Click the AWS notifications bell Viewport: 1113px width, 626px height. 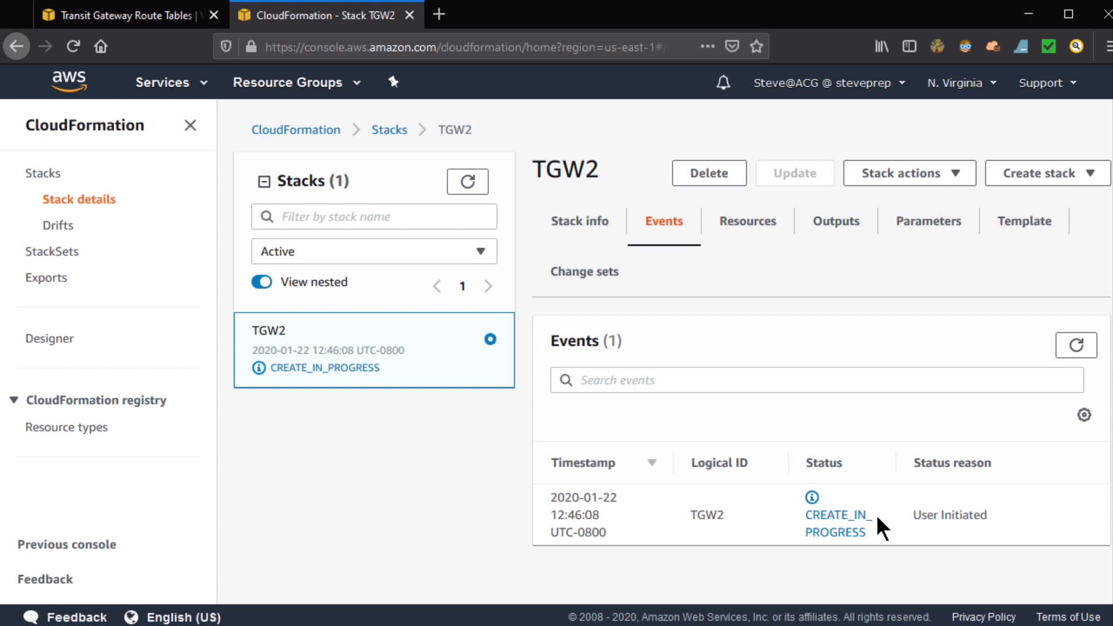(x=723, y=83)
